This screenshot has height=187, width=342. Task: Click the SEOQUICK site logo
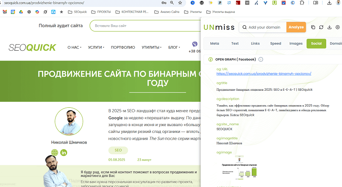tap(32, 47)
